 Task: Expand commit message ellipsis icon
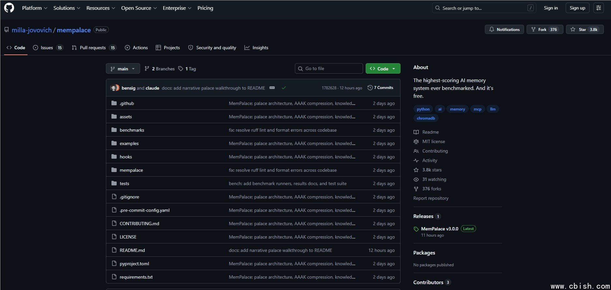tap(272, 88)
